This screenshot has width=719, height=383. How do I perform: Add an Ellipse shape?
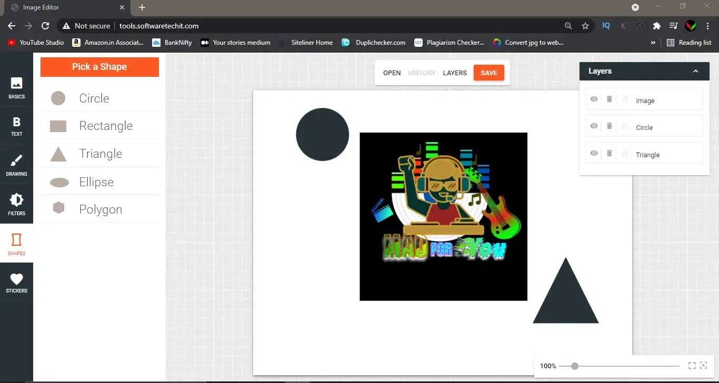pos(99,182)
